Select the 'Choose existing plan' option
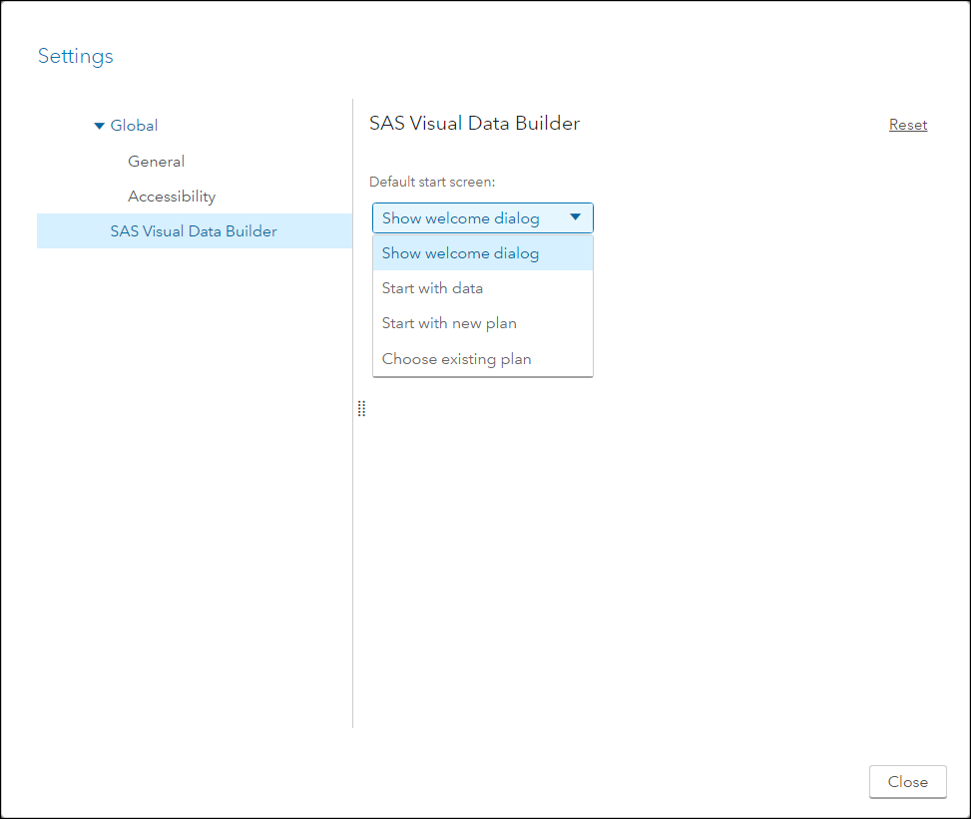Image resolution: width=971 pixels, height=819 pixels. [456, 359]
